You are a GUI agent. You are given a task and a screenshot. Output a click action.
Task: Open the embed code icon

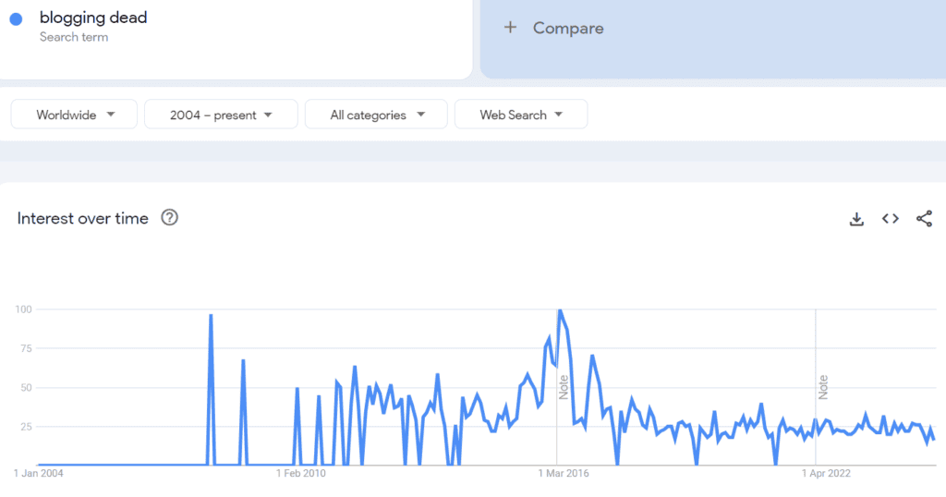pos(890,219)
